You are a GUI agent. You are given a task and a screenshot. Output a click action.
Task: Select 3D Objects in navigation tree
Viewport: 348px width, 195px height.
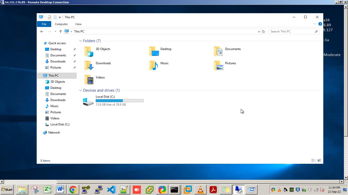58,82
